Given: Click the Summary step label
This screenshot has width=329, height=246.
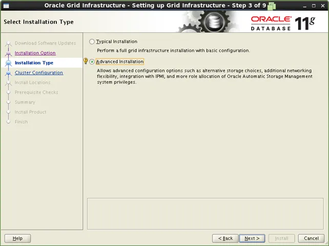Looking at the screenshot, I should click(x=25, y=102).
